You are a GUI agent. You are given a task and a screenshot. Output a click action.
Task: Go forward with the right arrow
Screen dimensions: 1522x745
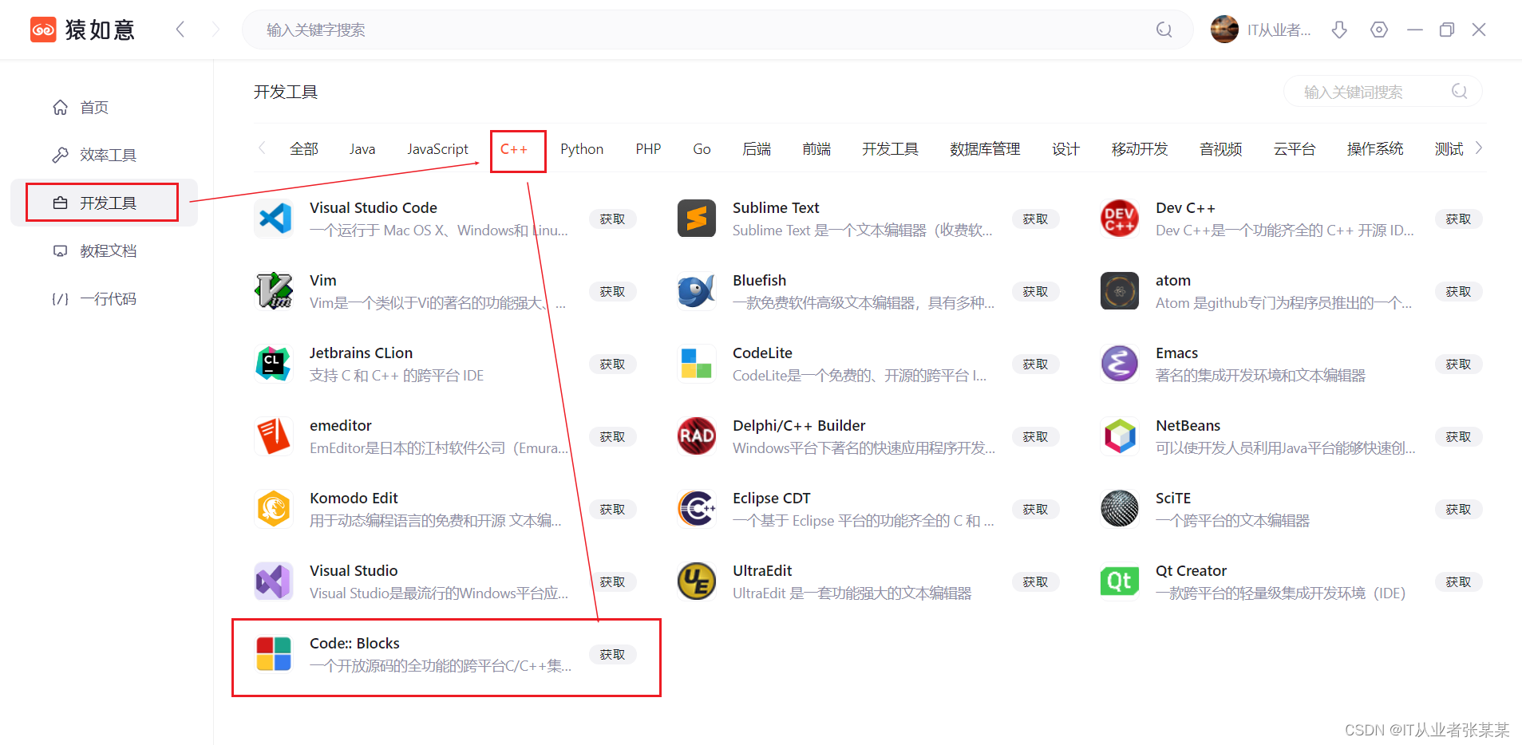point(215,30)
